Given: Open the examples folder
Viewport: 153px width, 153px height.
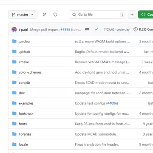Looking at the screenshot, I should pos(26,103).
